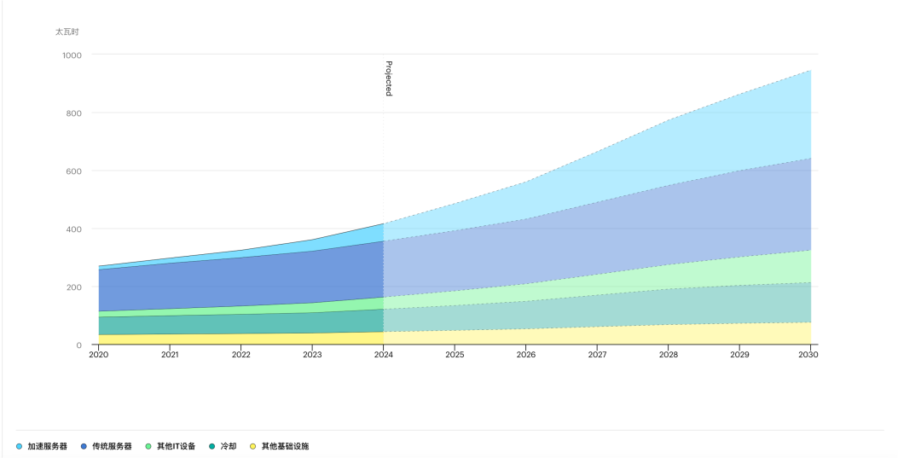Click the teal 冷却 legend dot

click(x=212, y=446)
